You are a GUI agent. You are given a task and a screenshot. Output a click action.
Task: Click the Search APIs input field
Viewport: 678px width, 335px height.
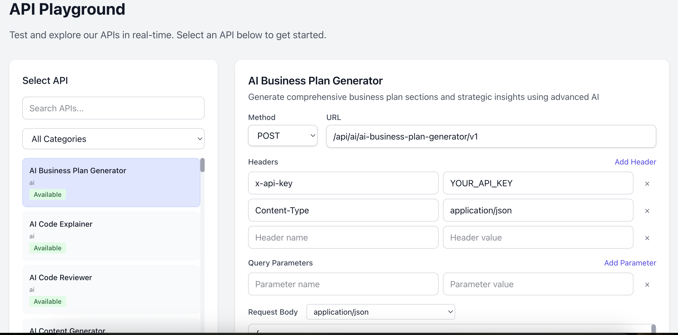pos(113,108)
